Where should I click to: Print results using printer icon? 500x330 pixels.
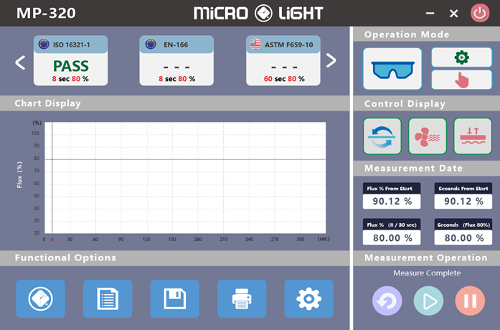[x=242, y=298]
